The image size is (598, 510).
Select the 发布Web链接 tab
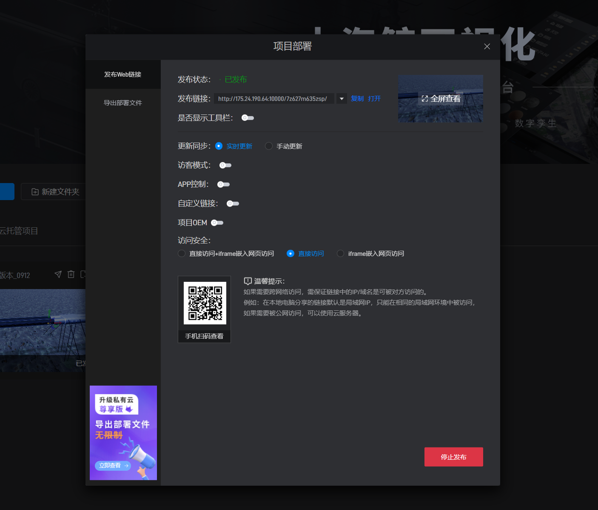coord(123,74)
